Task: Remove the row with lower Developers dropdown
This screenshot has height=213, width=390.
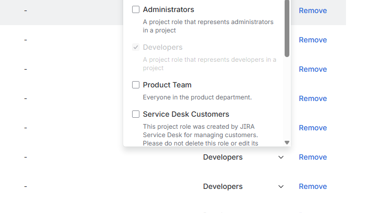Action: pyautogui.click(x=313, y=186)
